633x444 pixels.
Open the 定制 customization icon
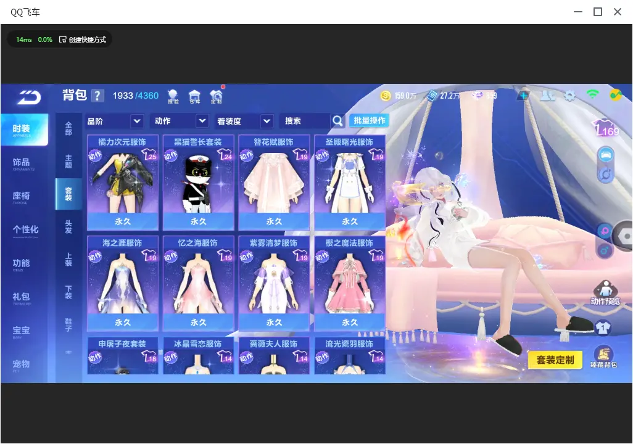click(217, 96)
